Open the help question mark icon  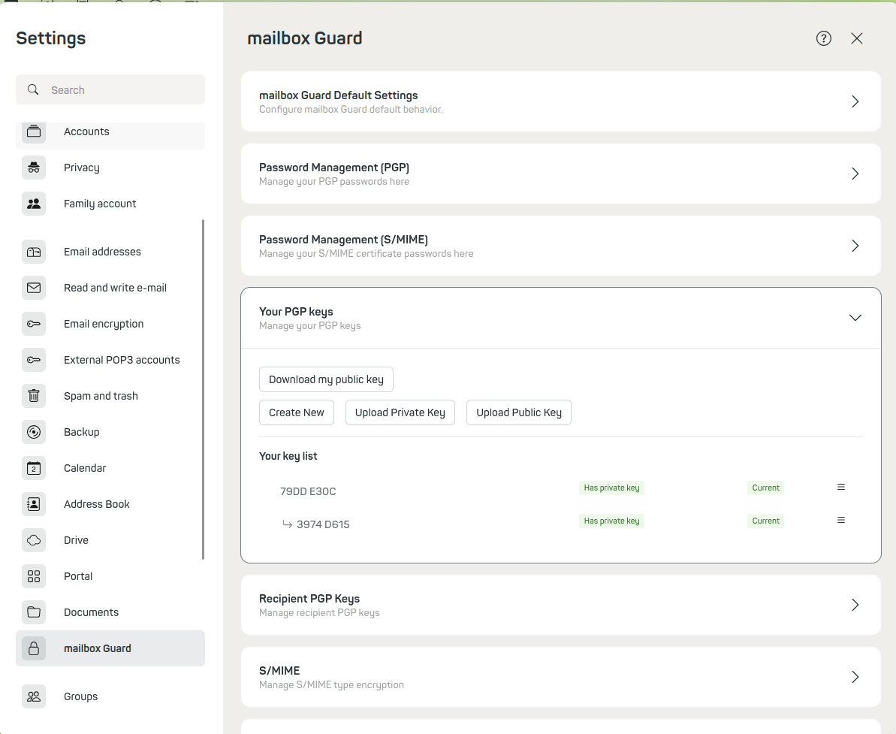point(824,38)
